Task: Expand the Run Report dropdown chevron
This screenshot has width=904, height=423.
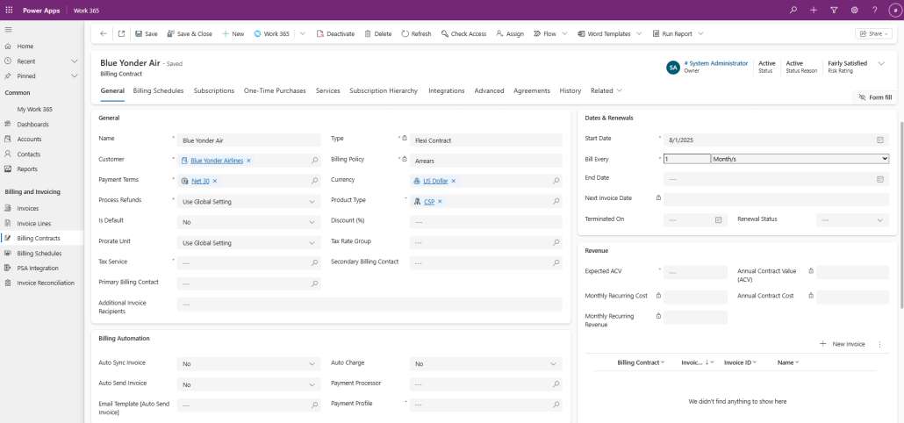Action: (700, 33)
